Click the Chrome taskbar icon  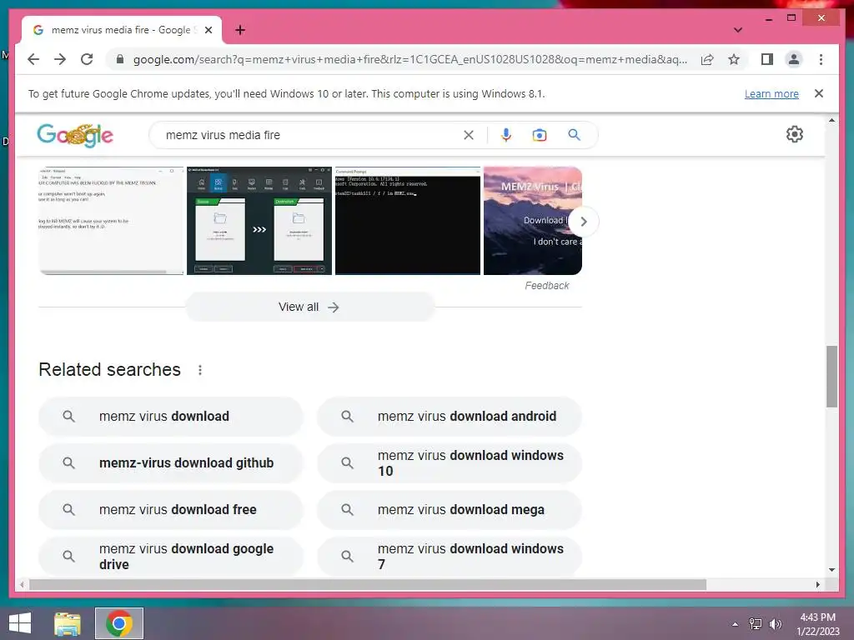pyautogui.click(x=119, y=623)
